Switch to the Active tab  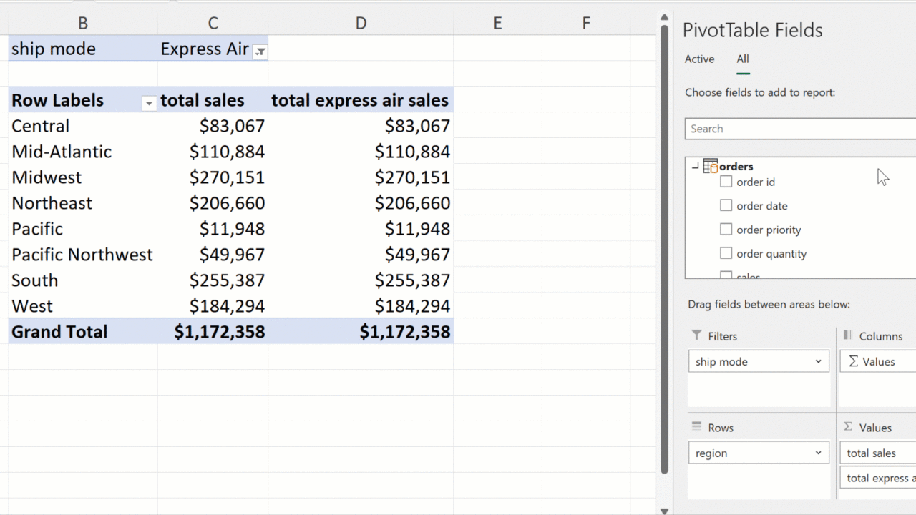[699, 59]
